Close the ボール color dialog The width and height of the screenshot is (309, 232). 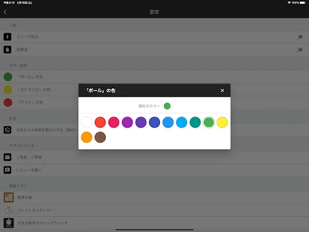222,91
